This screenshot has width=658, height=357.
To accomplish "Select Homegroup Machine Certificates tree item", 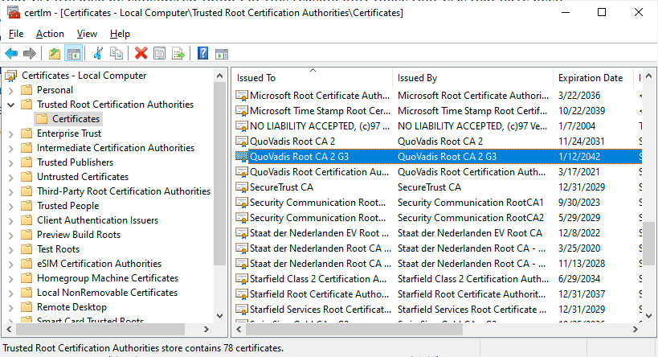I will pyautogui.click(x=108, y=278).
